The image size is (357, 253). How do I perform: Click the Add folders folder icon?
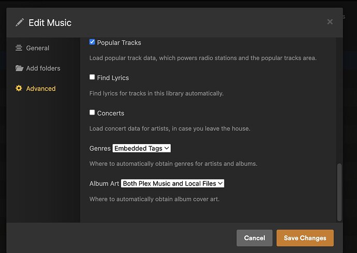tap(19, 68)
